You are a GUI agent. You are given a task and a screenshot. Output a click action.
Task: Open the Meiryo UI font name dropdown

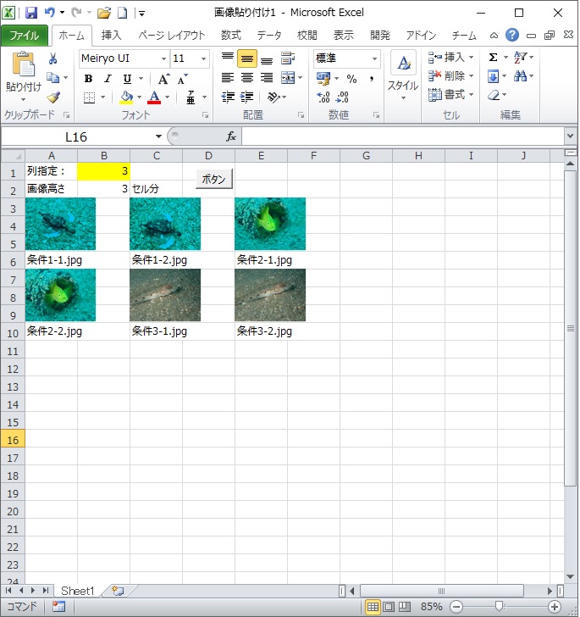click(163, 58)
